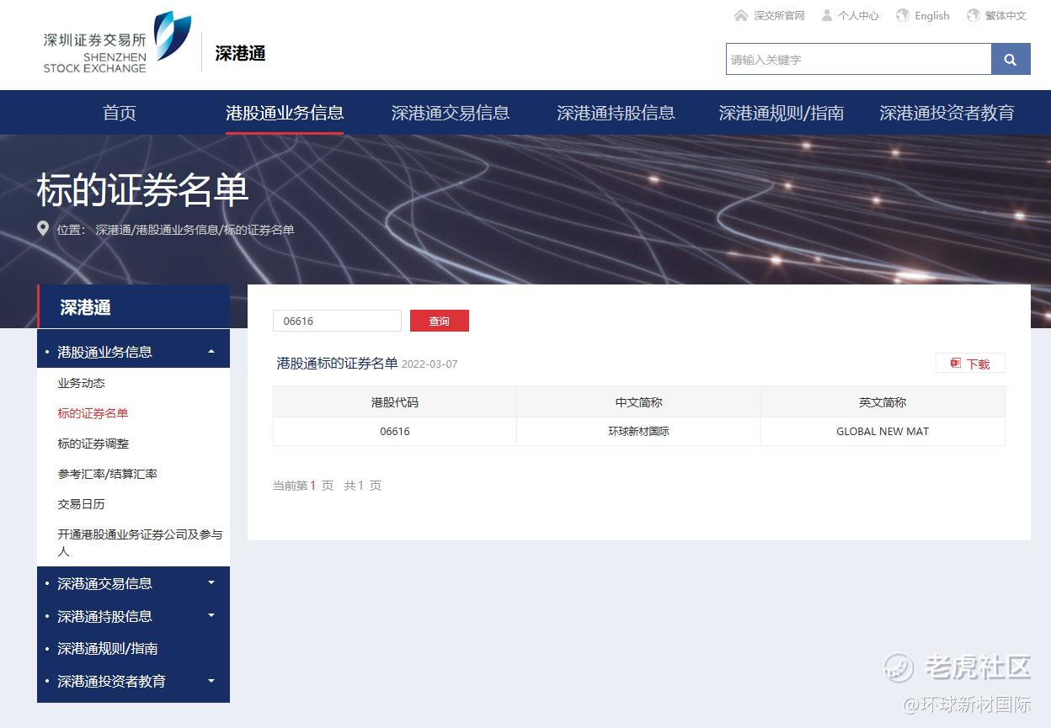The width and height of the screenshot is (1051, 728).
Task: Click the 标的证券名单 page banner heading
Action: tap(143, 191)
